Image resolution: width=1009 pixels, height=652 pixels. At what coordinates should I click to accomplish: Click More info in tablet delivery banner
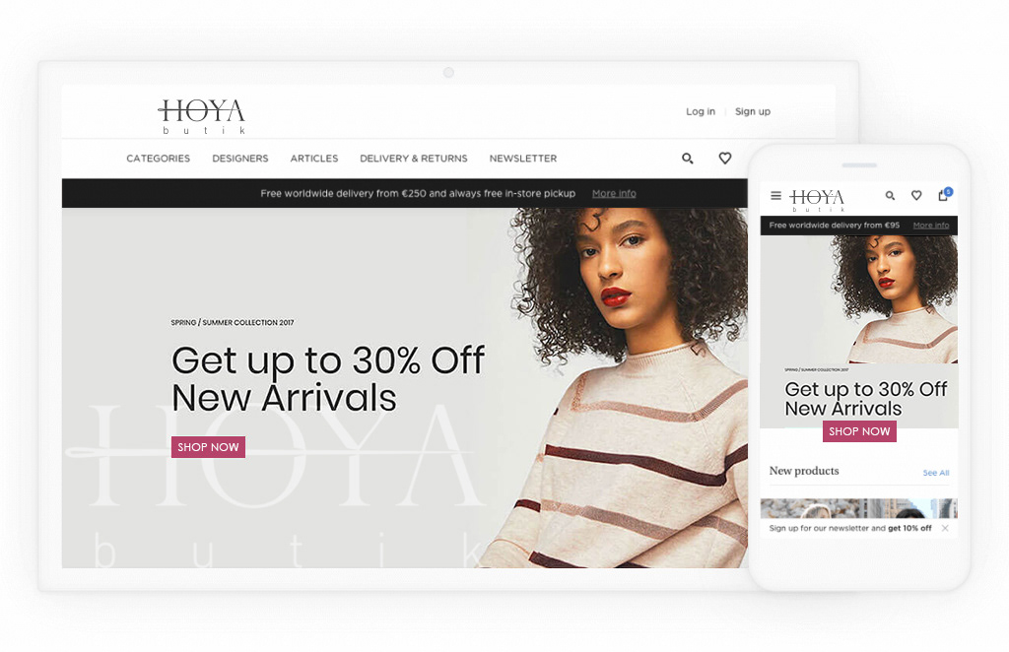click(x=614, y=194)
